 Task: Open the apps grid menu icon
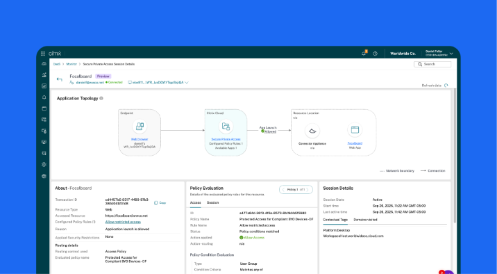[43, 54]
